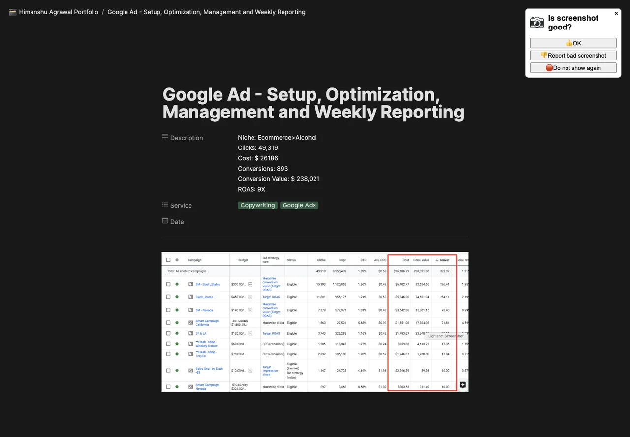630x437 pixels.
Task: Click the Service property list icon
Action: pos(165,205)
